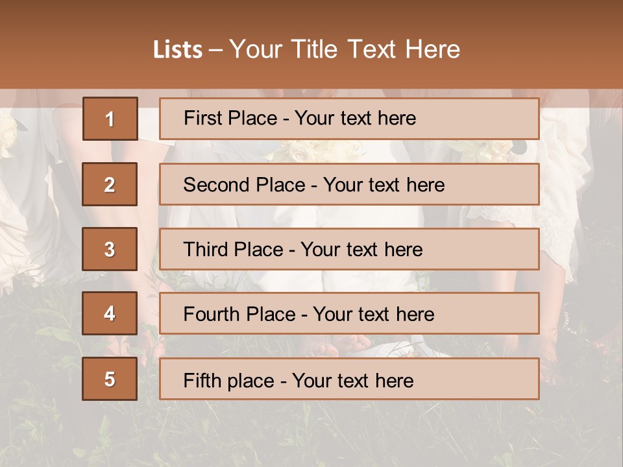Select the Fifth place text bar

point(349,379)
